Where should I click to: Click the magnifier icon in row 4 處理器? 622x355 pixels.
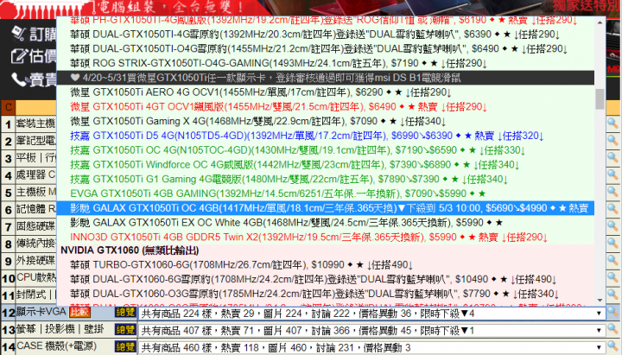613,175
